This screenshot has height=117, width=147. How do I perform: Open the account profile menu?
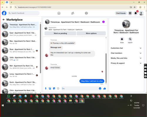(x=141, y=13)
